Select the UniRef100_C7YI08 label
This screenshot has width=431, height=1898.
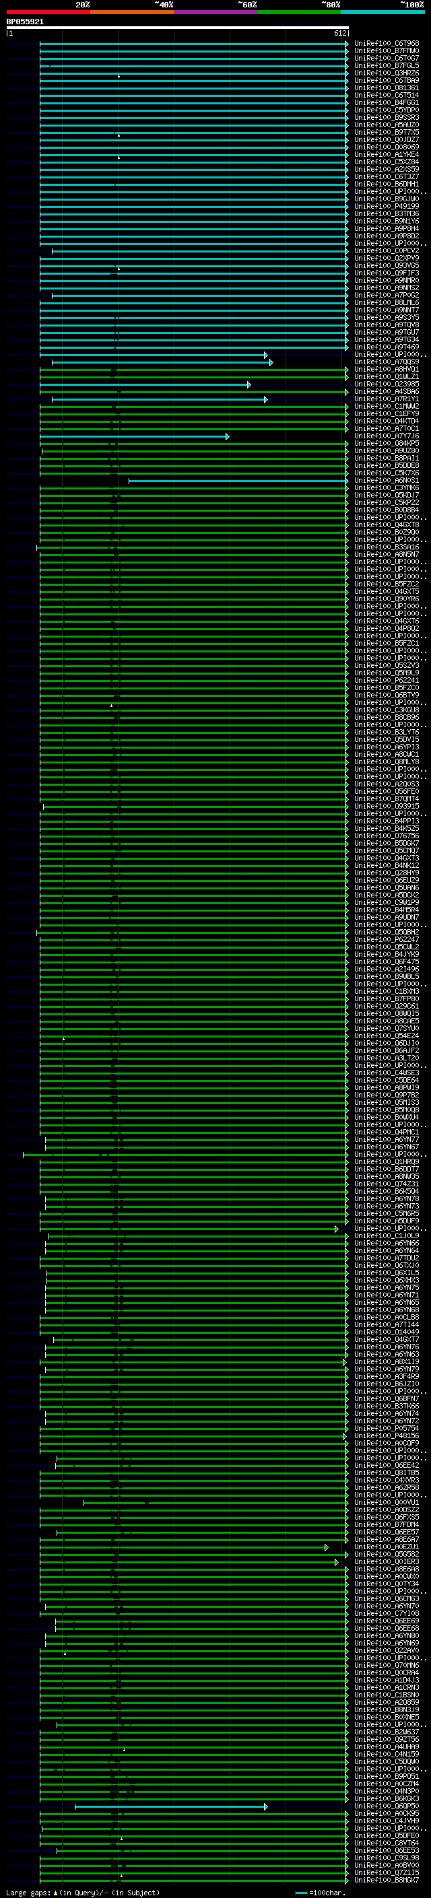[387, 1613]
